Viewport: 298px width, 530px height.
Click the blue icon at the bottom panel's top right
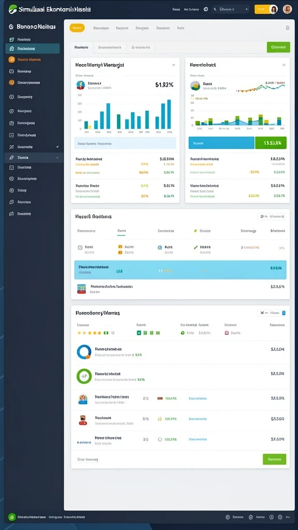284,313
